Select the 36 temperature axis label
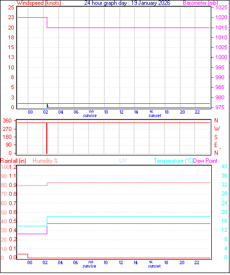 tap(225, 176)
